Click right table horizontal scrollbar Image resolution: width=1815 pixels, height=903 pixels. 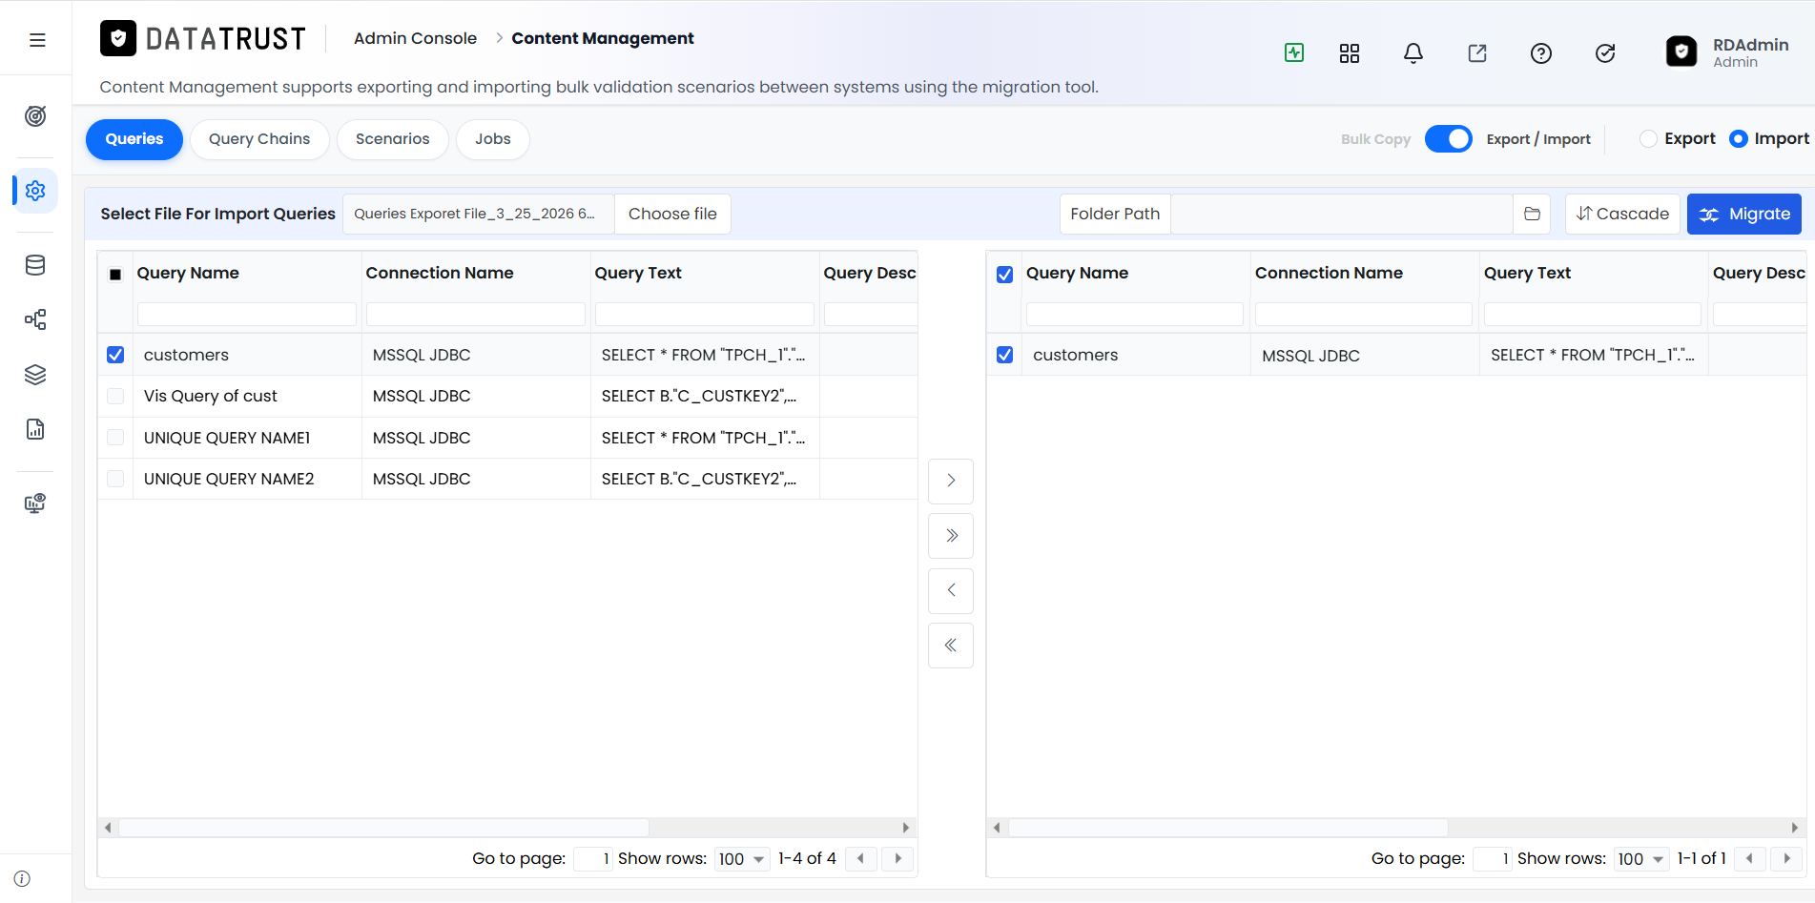(1227, 828)
